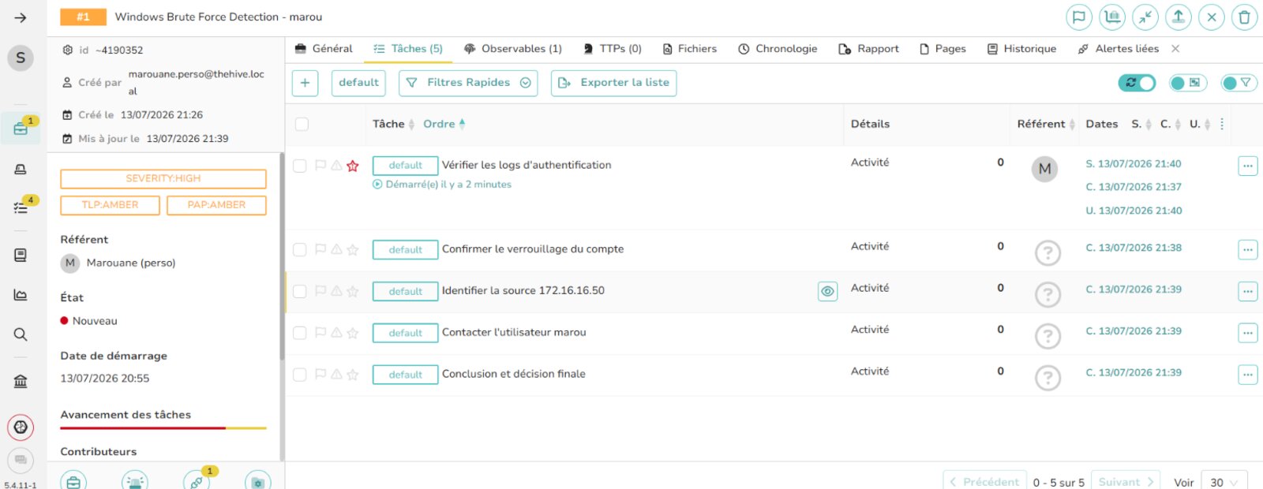Switch to the Général tab
Screen dimensions: 1263x489
click(x=324, y=49)
